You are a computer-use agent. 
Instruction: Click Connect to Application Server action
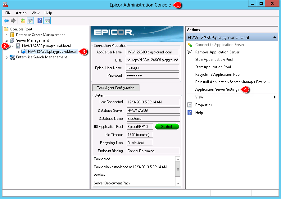click(220, 45)
